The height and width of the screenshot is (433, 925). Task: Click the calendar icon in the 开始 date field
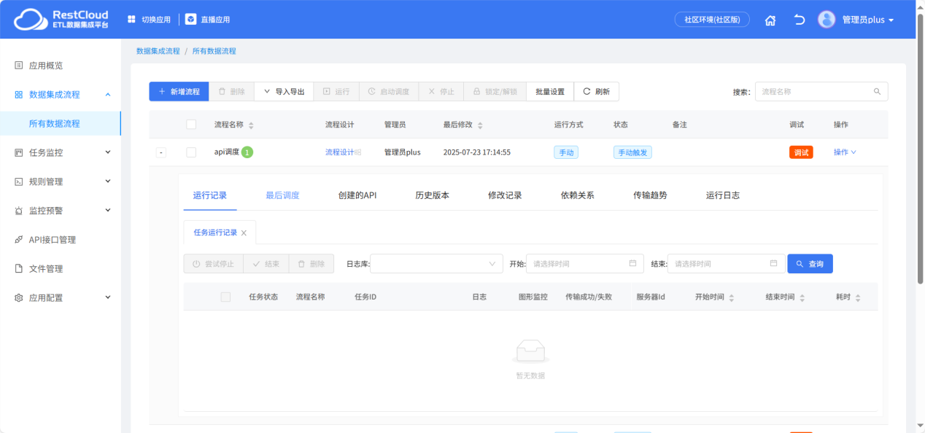point(631,263)
